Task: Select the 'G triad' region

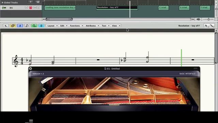Action: 184,8
